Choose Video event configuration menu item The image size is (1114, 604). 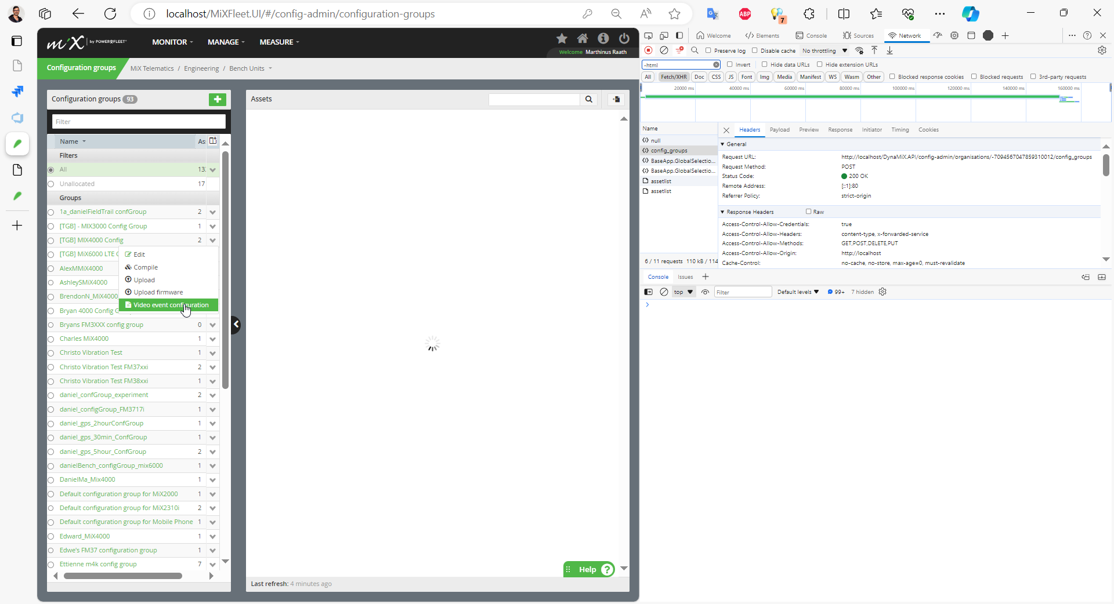tap(171, 305)
